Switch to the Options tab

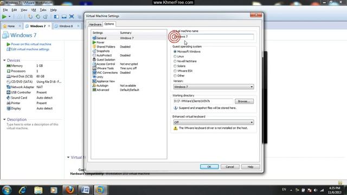tap(109, 24)
